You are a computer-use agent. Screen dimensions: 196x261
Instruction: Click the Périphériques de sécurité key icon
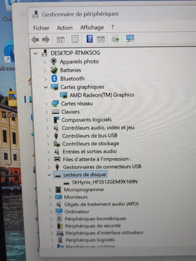pos(60,226)
